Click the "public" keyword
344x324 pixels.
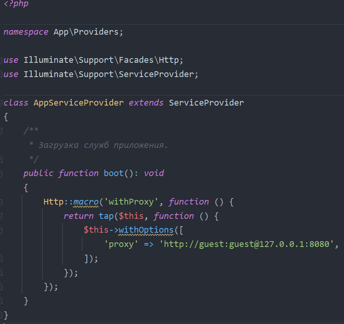coord(39,173)
